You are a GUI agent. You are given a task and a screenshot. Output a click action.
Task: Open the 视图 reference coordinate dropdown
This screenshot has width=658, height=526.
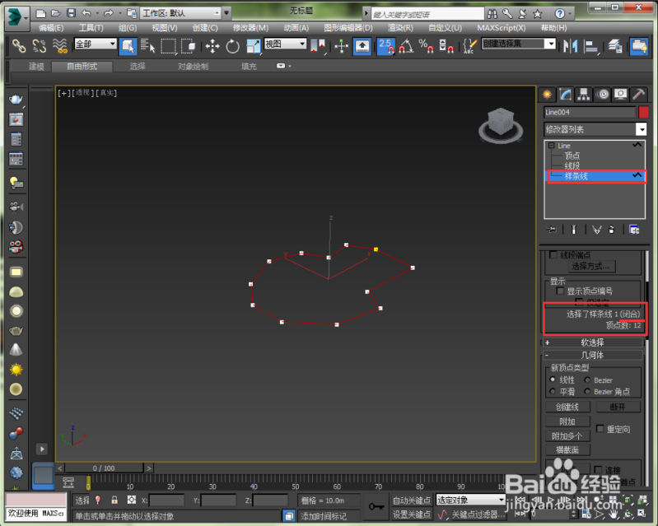[x=286, y=44]
